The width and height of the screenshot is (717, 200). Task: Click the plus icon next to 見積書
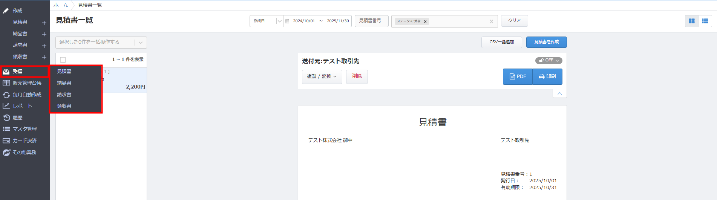(44, 23)
